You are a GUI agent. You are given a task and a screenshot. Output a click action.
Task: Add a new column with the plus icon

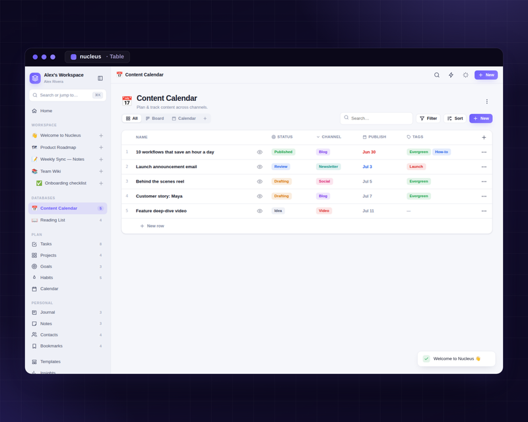[484, 137]
